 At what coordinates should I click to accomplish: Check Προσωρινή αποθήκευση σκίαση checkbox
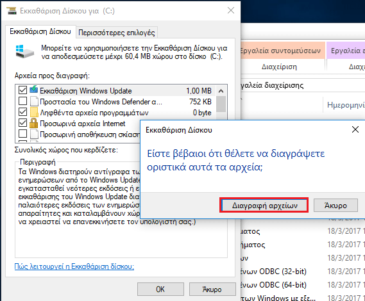[x=22, y=134]
